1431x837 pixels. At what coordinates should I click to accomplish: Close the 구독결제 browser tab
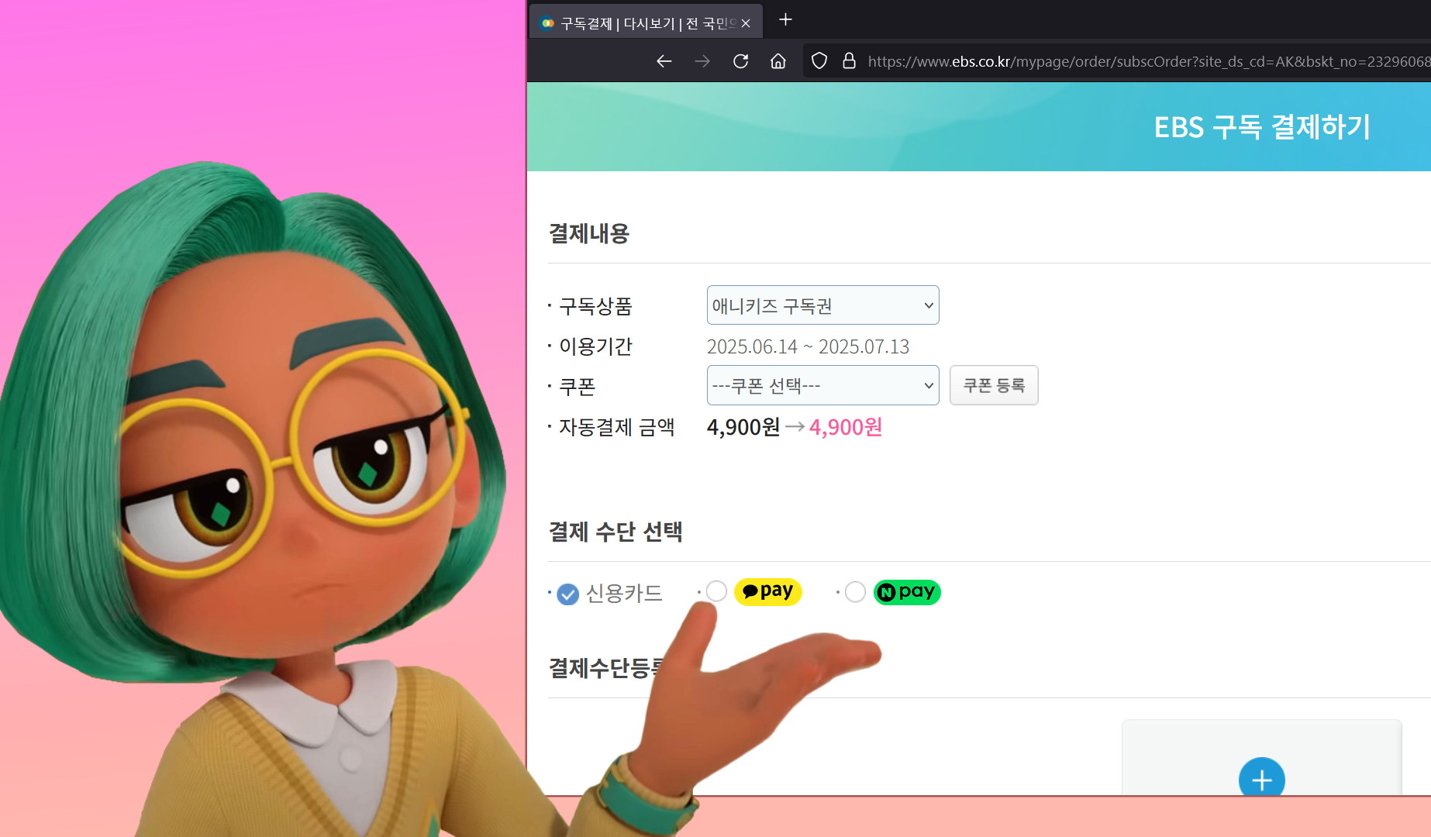coord(746,23)
